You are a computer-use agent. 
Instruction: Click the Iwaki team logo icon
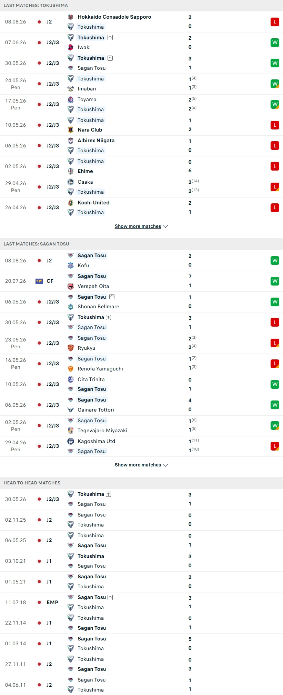tap(71, 47)
